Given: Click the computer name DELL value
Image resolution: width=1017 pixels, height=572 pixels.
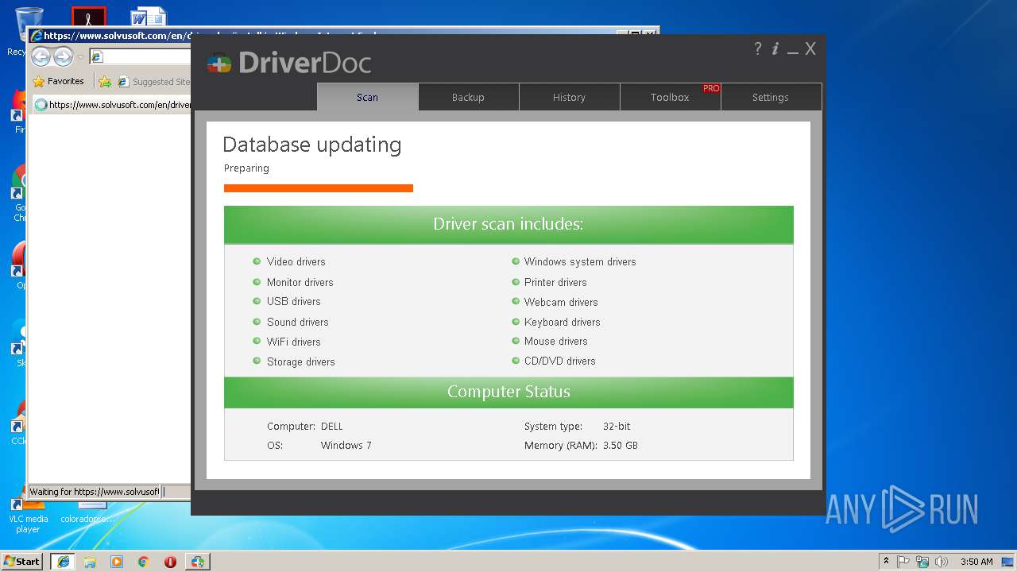Looking at the screenshot, I should tap(332, 427).
